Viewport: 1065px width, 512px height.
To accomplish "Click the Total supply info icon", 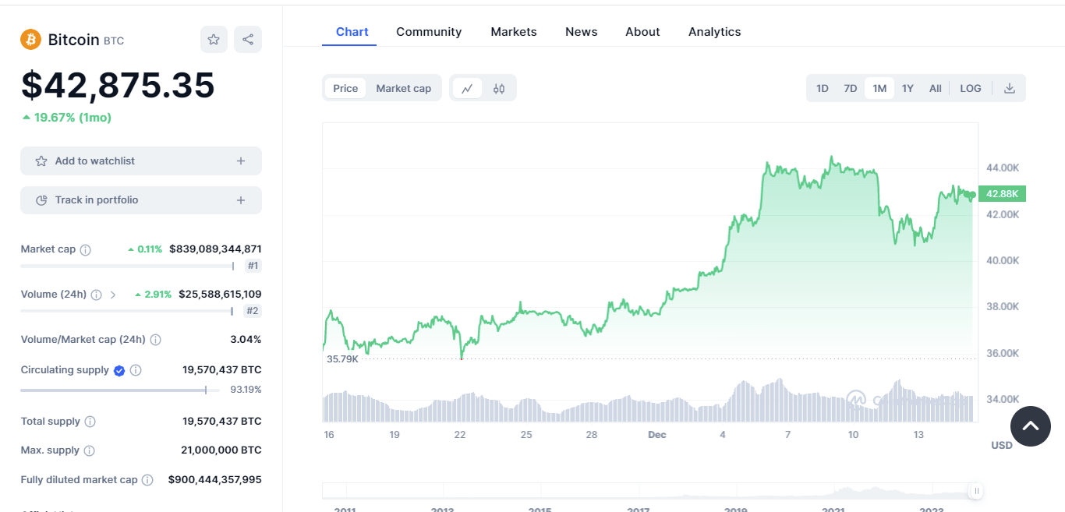I will point(90,422).
